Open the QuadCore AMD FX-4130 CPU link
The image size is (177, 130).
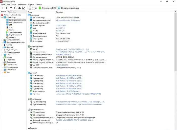(x=72, y=49)
